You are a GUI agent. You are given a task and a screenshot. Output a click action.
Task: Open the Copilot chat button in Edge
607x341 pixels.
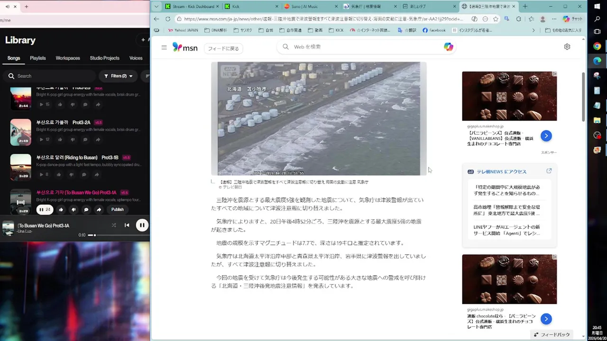coord(573,19)
